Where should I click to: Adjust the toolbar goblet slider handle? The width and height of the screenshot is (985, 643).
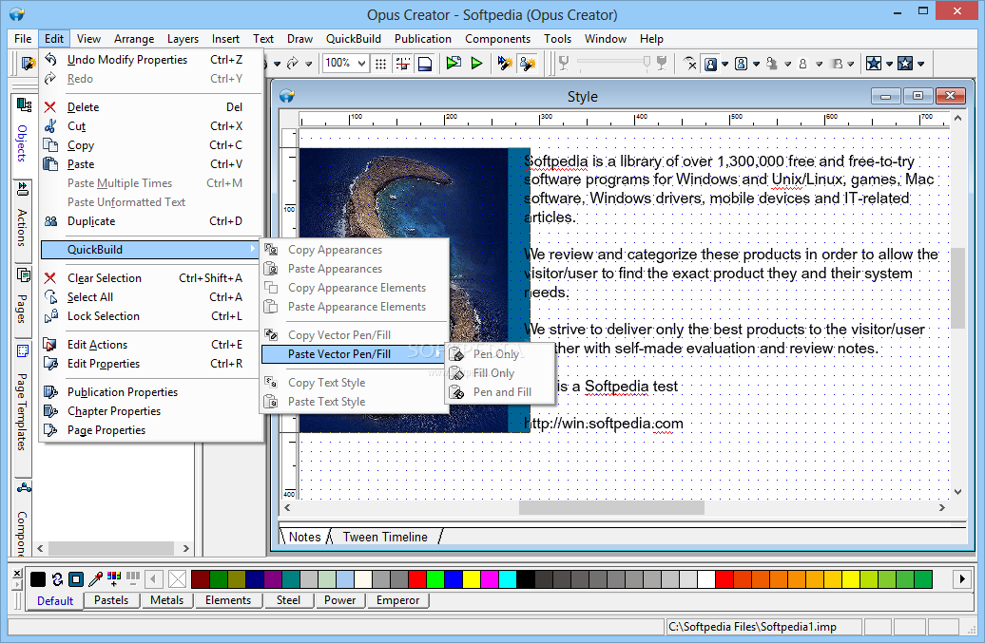point(647,62)
